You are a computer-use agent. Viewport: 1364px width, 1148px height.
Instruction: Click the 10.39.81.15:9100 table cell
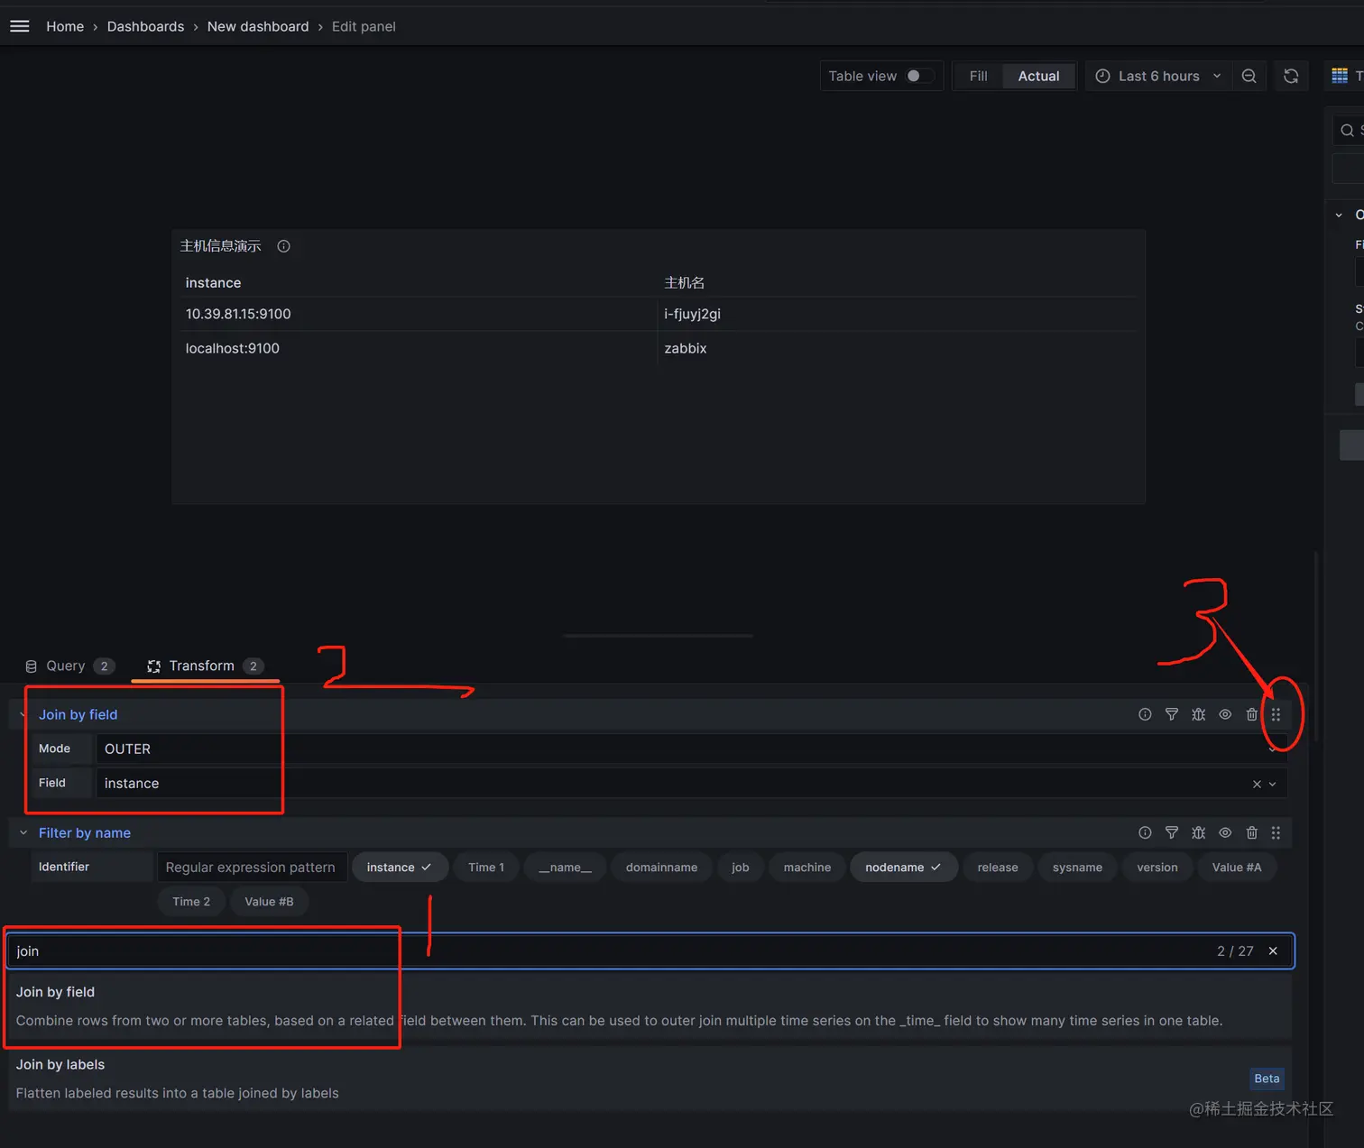pyautogui.click(x=238, y=314)
